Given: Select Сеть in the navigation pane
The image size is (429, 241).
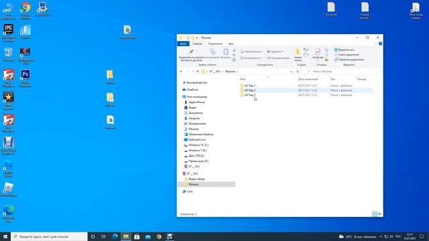Looking at the screenshot, I should (188, 191).
